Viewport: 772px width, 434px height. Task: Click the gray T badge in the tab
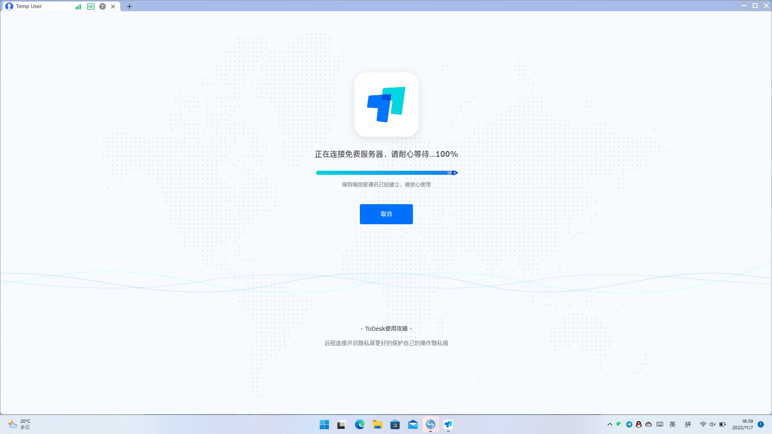(103, 6)
